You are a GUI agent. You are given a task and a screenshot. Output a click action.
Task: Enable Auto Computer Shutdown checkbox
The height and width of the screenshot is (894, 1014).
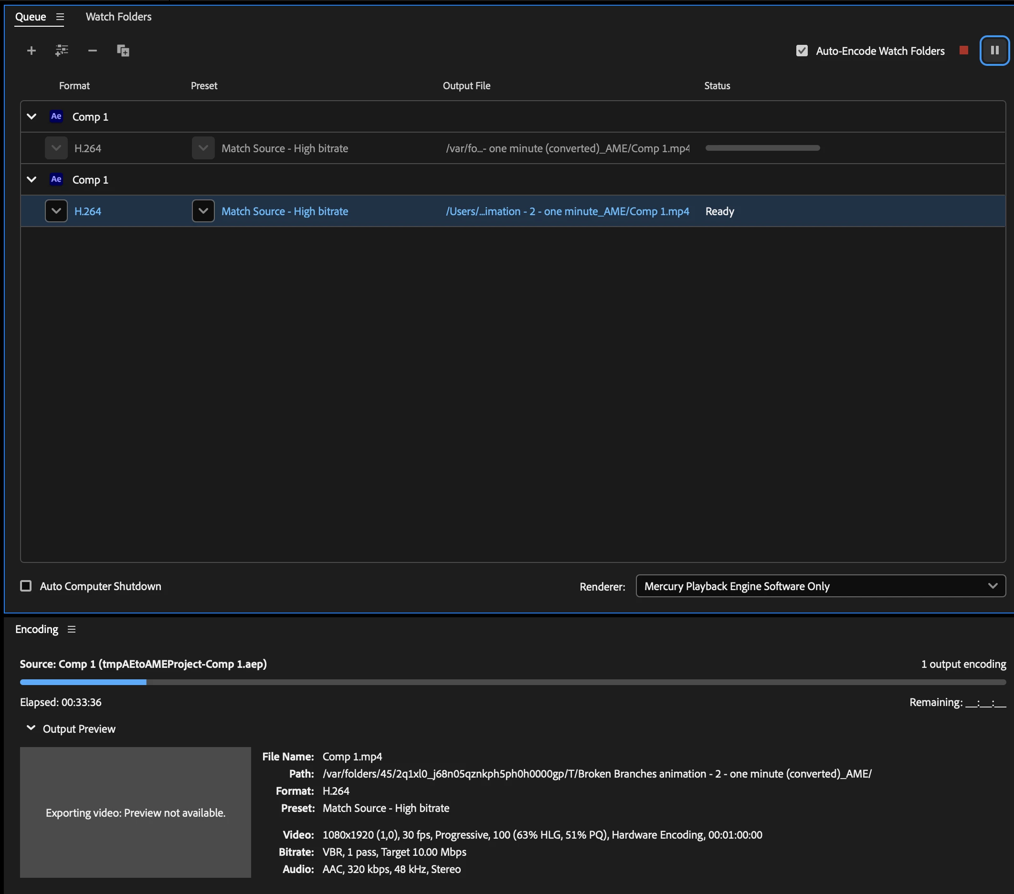[26, 586]
